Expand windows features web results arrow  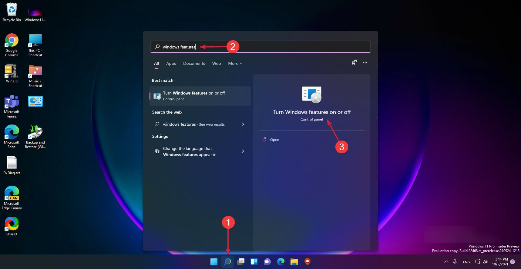(243, 124)
